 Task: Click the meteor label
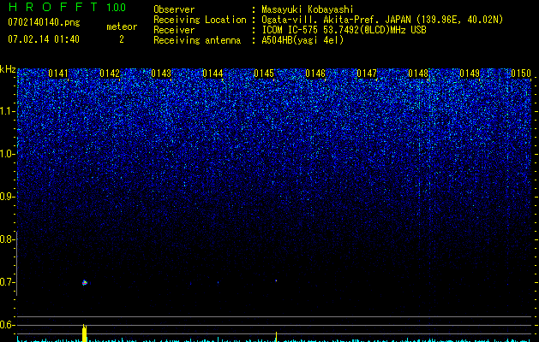[x=122, y=27]
